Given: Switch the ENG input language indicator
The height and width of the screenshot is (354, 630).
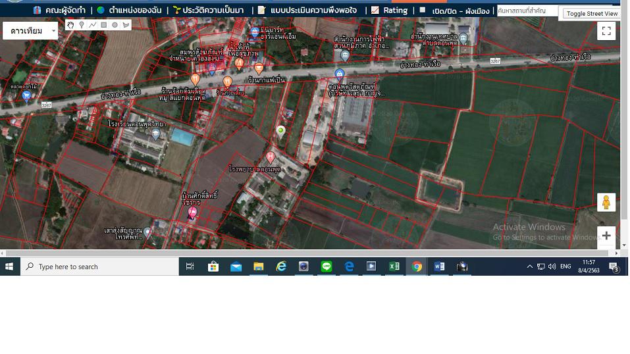Looking at the screenshot, I should pyautogui.click(x=565, y=266).
